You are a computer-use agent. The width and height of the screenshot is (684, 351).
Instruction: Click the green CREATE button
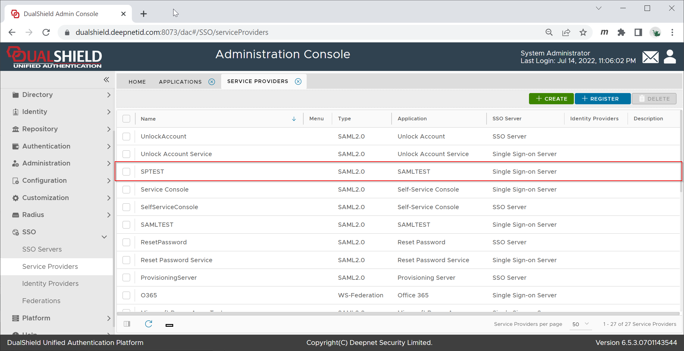point(551,99)
